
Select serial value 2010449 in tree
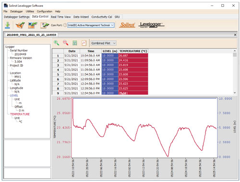coord(20,54)
